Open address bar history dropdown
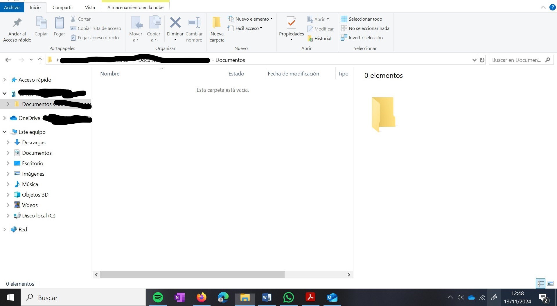557x306 pixels. (x=474, y=60)
